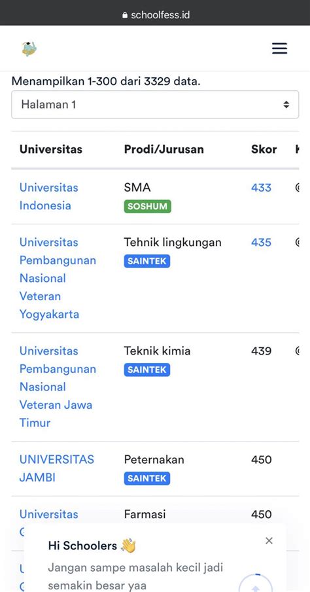
Task: Open UNIVERSITAS JAMBI link
Action: [57, 468]
